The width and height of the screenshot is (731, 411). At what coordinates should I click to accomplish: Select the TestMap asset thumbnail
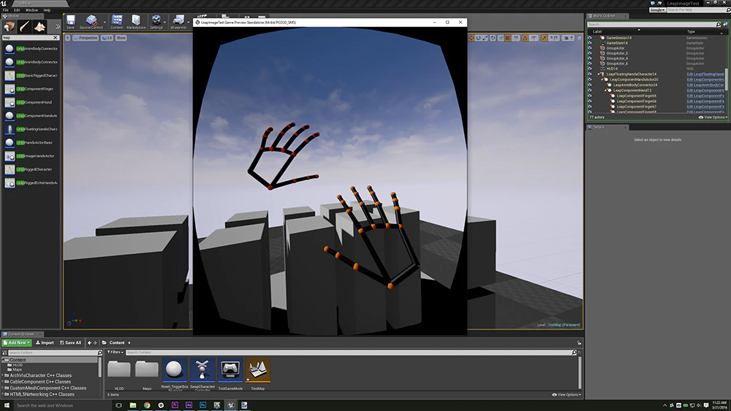[258, 371]
